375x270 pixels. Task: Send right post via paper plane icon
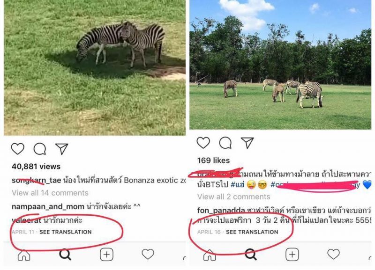pos(247,143)
